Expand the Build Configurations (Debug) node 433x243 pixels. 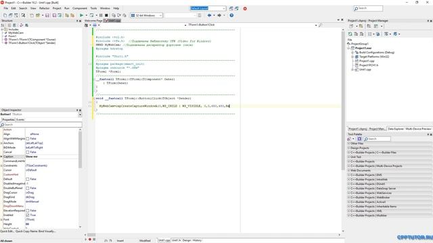click(352, 53)
